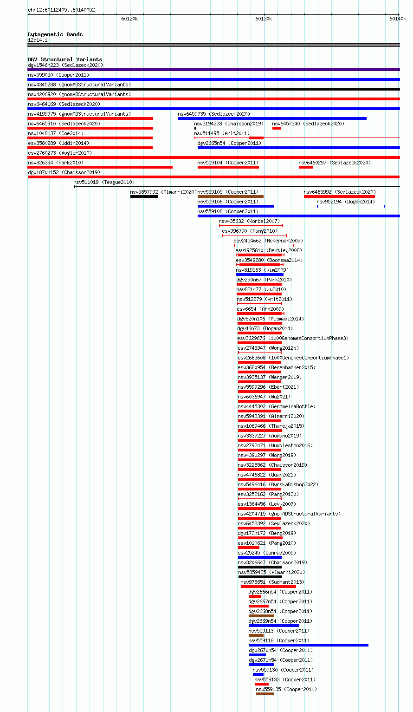Click dgv2669n54 (Cooper2011) variant label
The height and width of the screenshot is (712, 413).
click(x=280, y=621)
